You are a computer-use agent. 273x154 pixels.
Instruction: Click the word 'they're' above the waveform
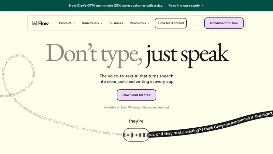pyautogui.click(x=136, y=121)
